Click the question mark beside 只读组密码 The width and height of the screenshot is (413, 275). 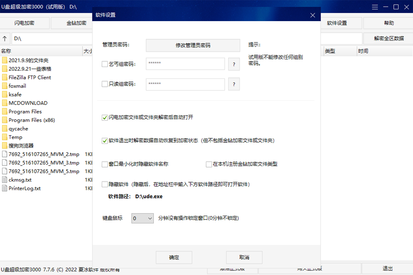pos(234,84)
